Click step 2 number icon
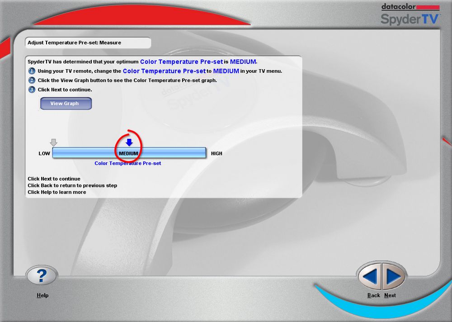Screen dimensions: 452x322 click(32, 80)
